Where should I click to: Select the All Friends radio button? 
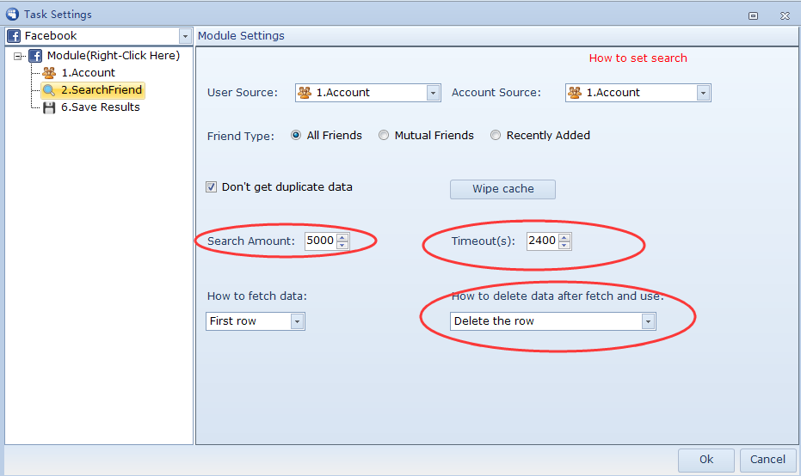[x=297, y=136]
